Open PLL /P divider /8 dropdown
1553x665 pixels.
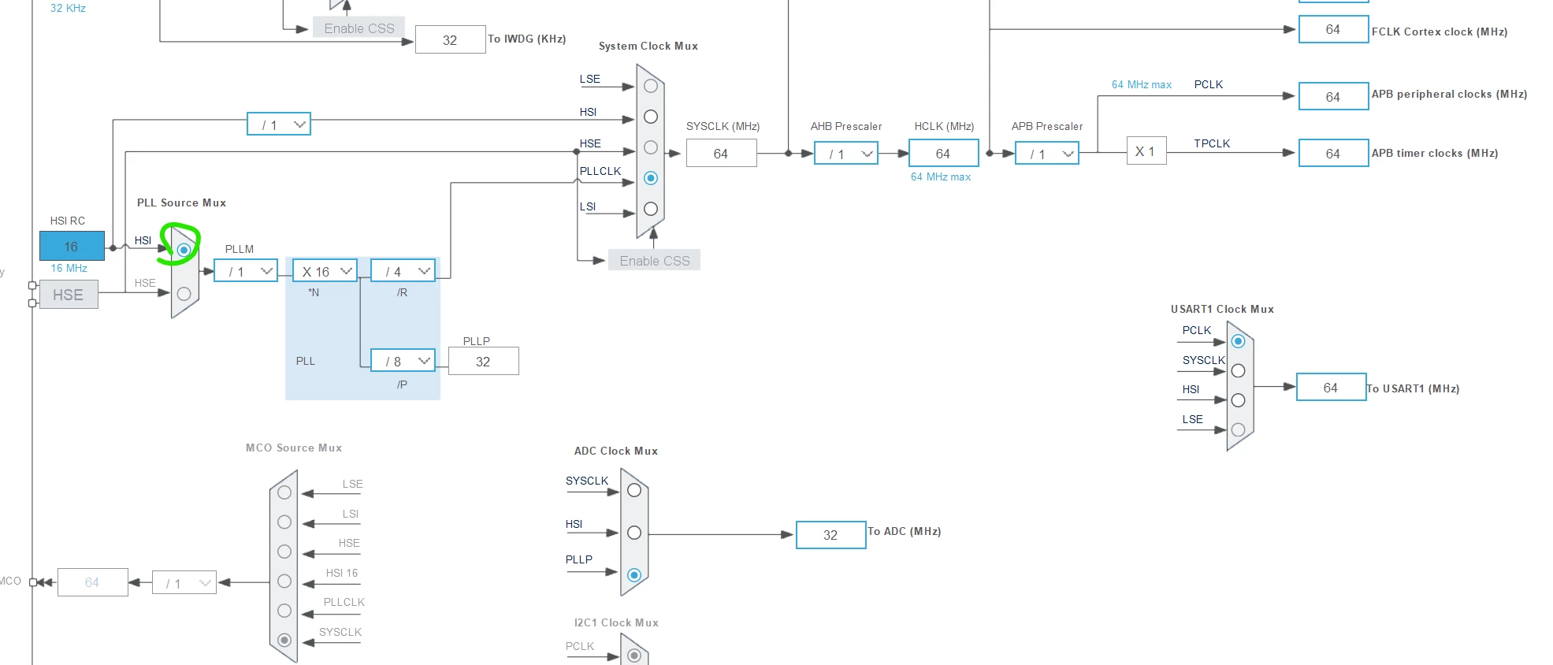pyautogui.click(x=403, y=361)
